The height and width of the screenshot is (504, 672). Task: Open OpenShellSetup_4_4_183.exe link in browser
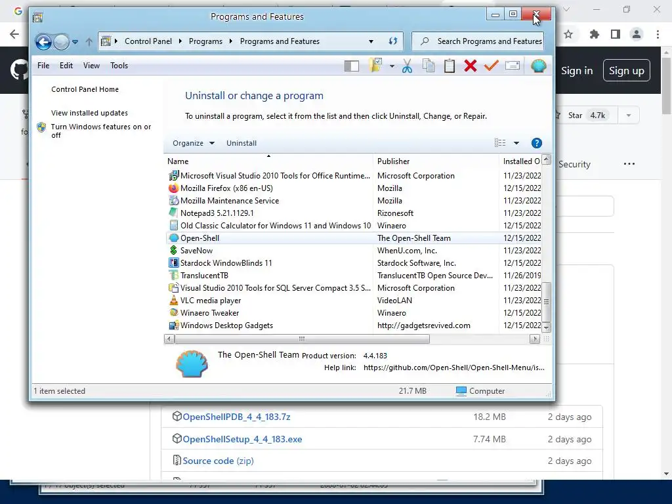click(242, 439)
